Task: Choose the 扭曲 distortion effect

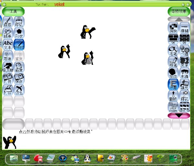Action: tap(173, 73)
